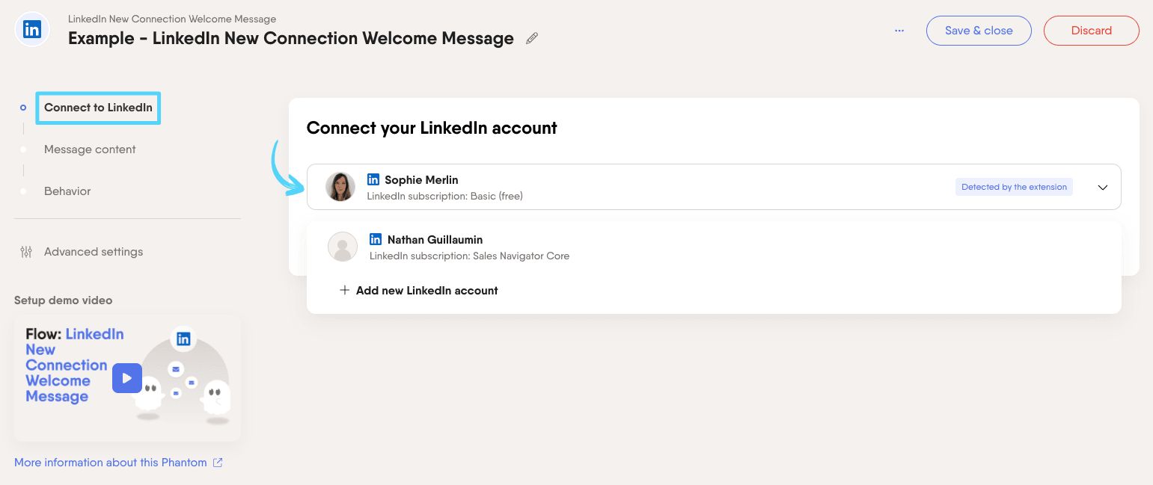Screen dimensions: 1153x485
Task: Open the setup demo video thumbnail
Action: (x=127, y=378)
